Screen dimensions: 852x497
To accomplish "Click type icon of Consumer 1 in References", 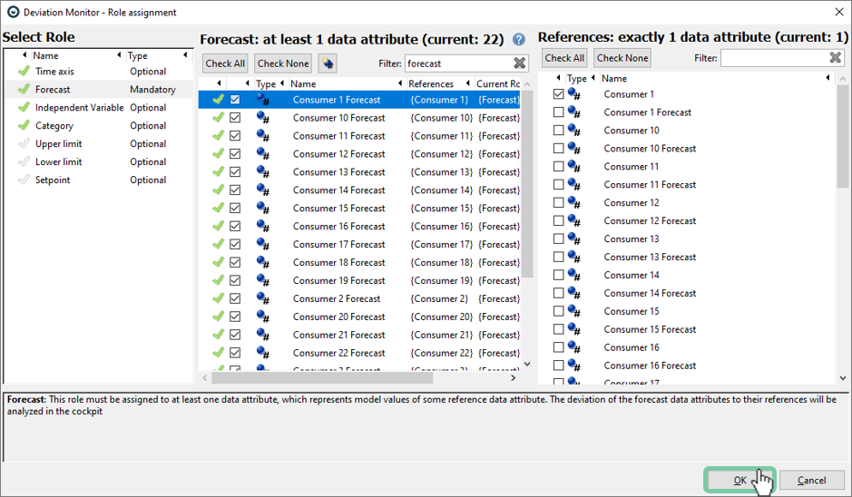I will [573, 94].
